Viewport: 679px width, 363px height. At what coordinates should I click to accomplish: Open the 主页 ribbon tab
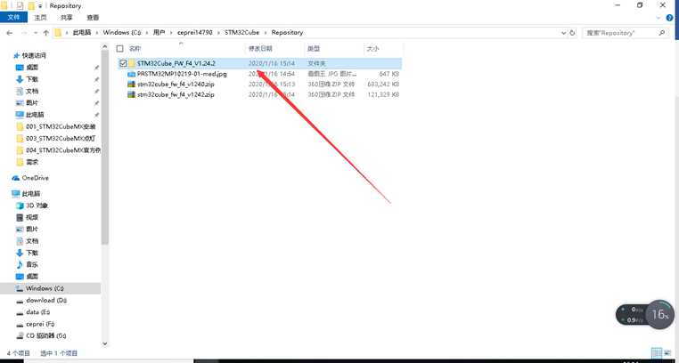click(40, 17)
